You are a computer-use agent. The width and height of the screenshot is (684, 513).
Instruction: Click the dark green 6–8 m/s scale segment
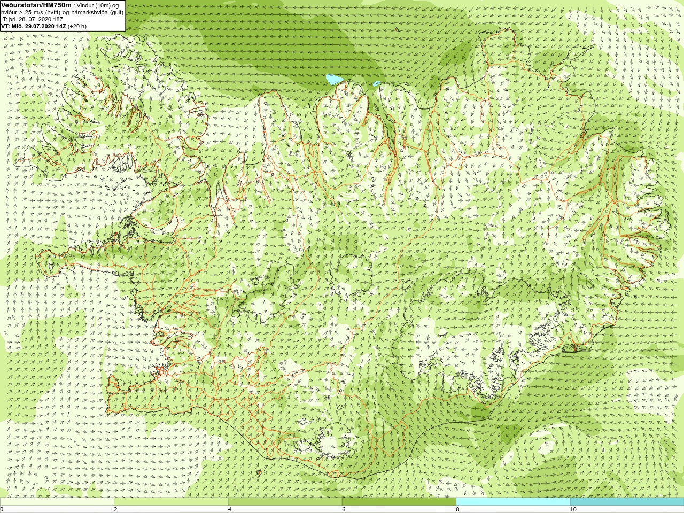pyautogui.click(x=399, y=502)
